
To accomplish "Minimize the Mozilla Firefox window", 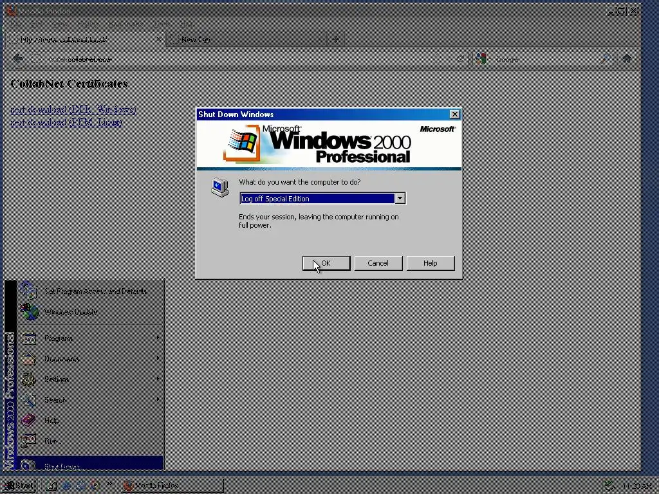I will 613,10.
